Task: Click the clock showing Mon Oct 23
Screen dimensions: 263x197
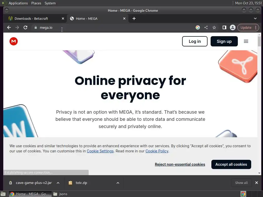Action: coord(248,3)
